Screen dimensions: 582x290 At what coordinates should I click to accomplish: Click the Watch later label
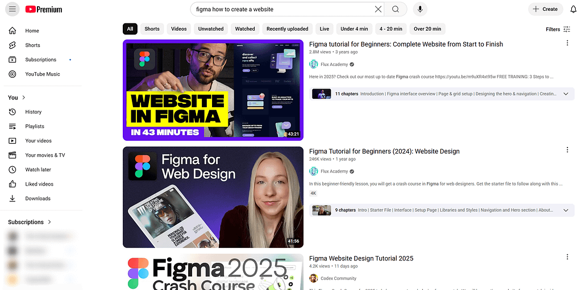tap(38, 170)
